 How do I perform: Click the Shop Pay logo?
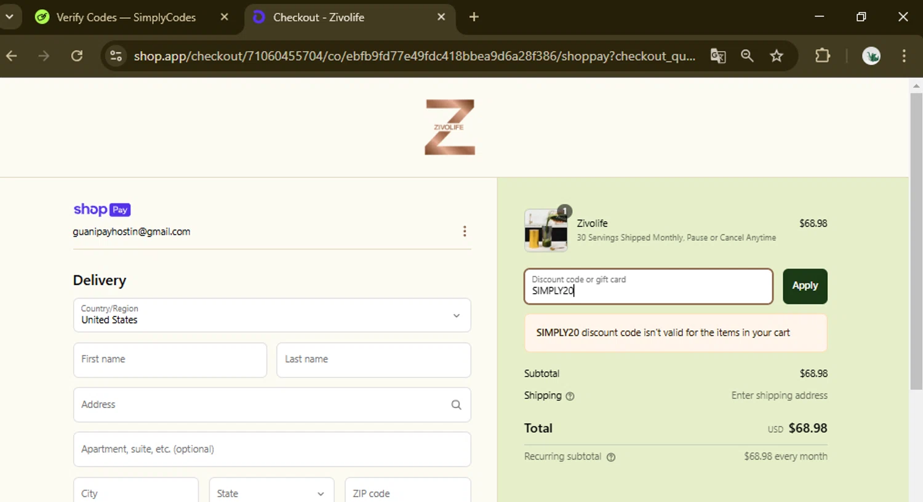click(102, 210)
